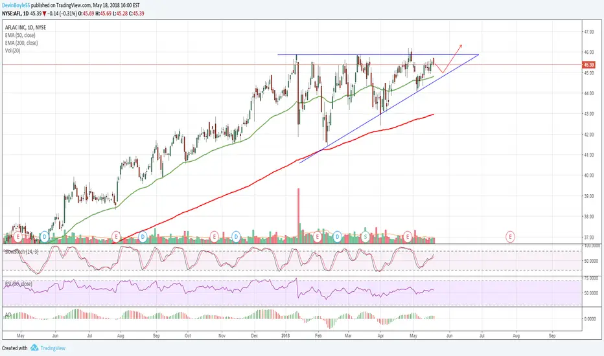Click the 43.00 price axis label
The height and width of the screenshot is (356, 604).
[x=588, y=114]
